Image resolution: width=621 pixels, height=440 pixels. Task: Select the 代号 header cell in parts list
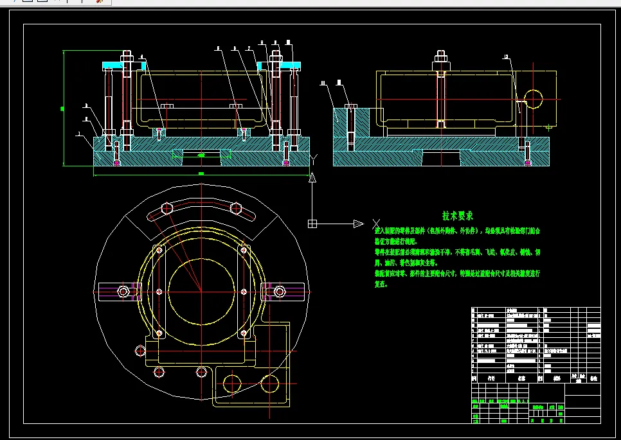click(491, 378)
